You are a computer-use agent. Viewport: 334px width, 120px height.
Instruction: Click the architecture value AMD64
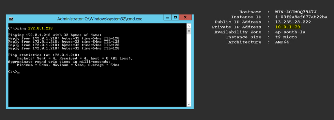282,42
